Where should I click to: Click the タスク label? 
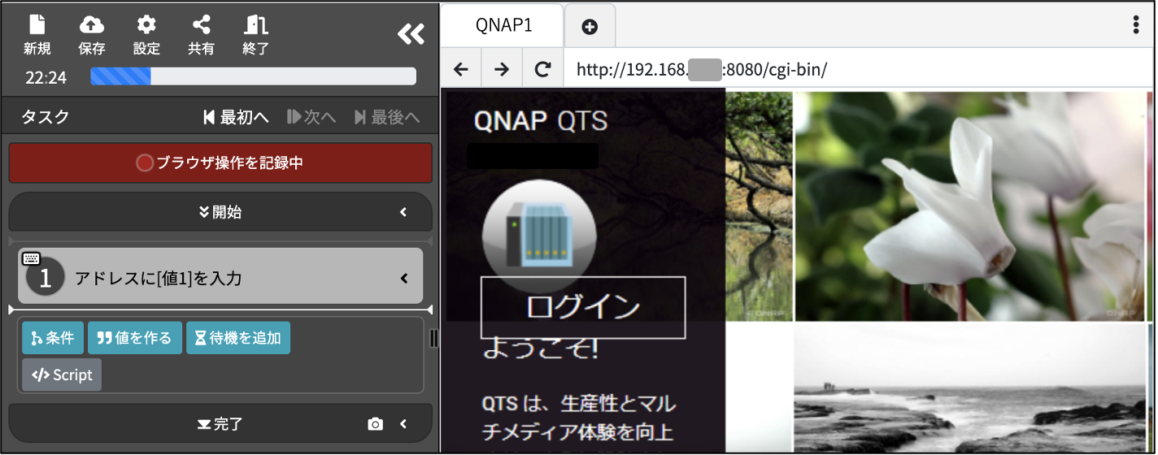(46, 117)
